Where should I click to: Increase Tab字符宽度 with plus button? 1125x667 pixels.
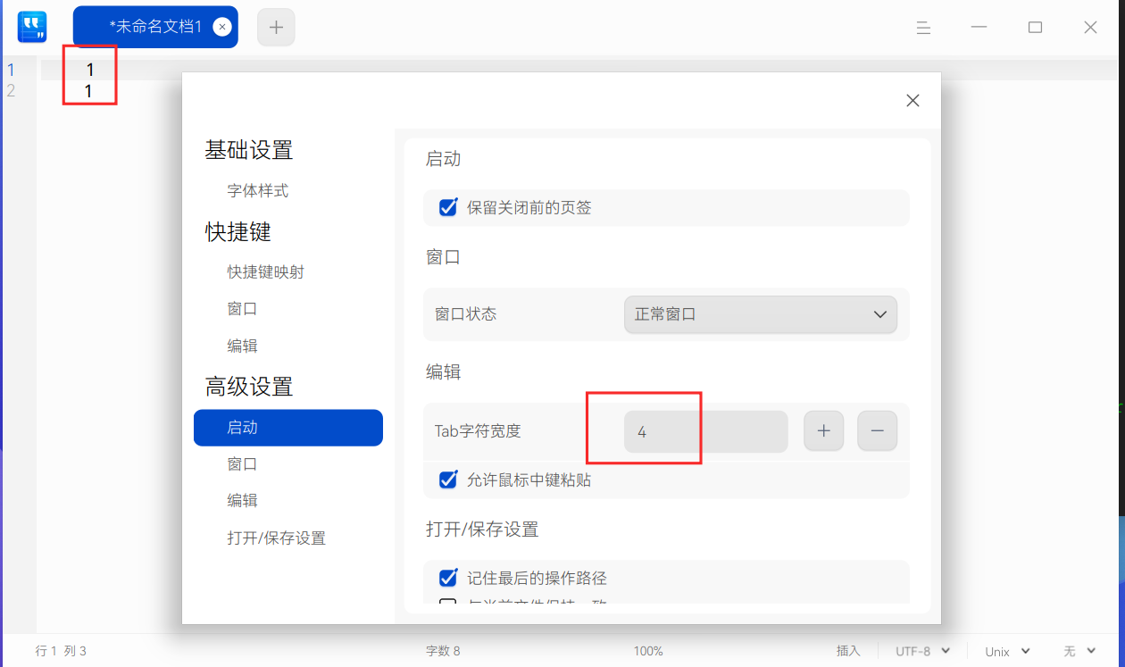tap(823, 431)
